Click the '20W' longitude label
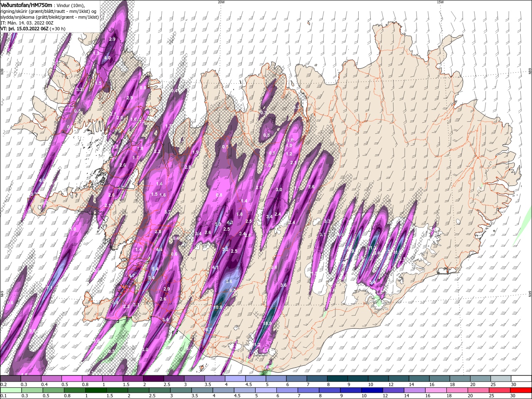Screen dimensions: 532x399 pos(221,2)
